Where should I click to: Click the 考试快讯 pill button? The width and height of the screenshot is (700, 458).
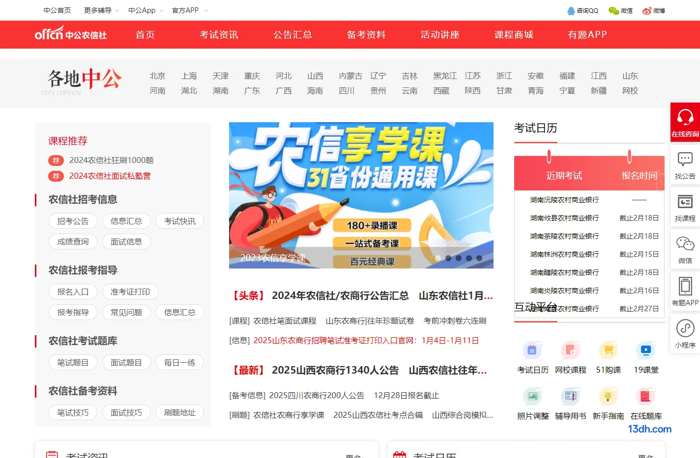(x=179, y=221)
